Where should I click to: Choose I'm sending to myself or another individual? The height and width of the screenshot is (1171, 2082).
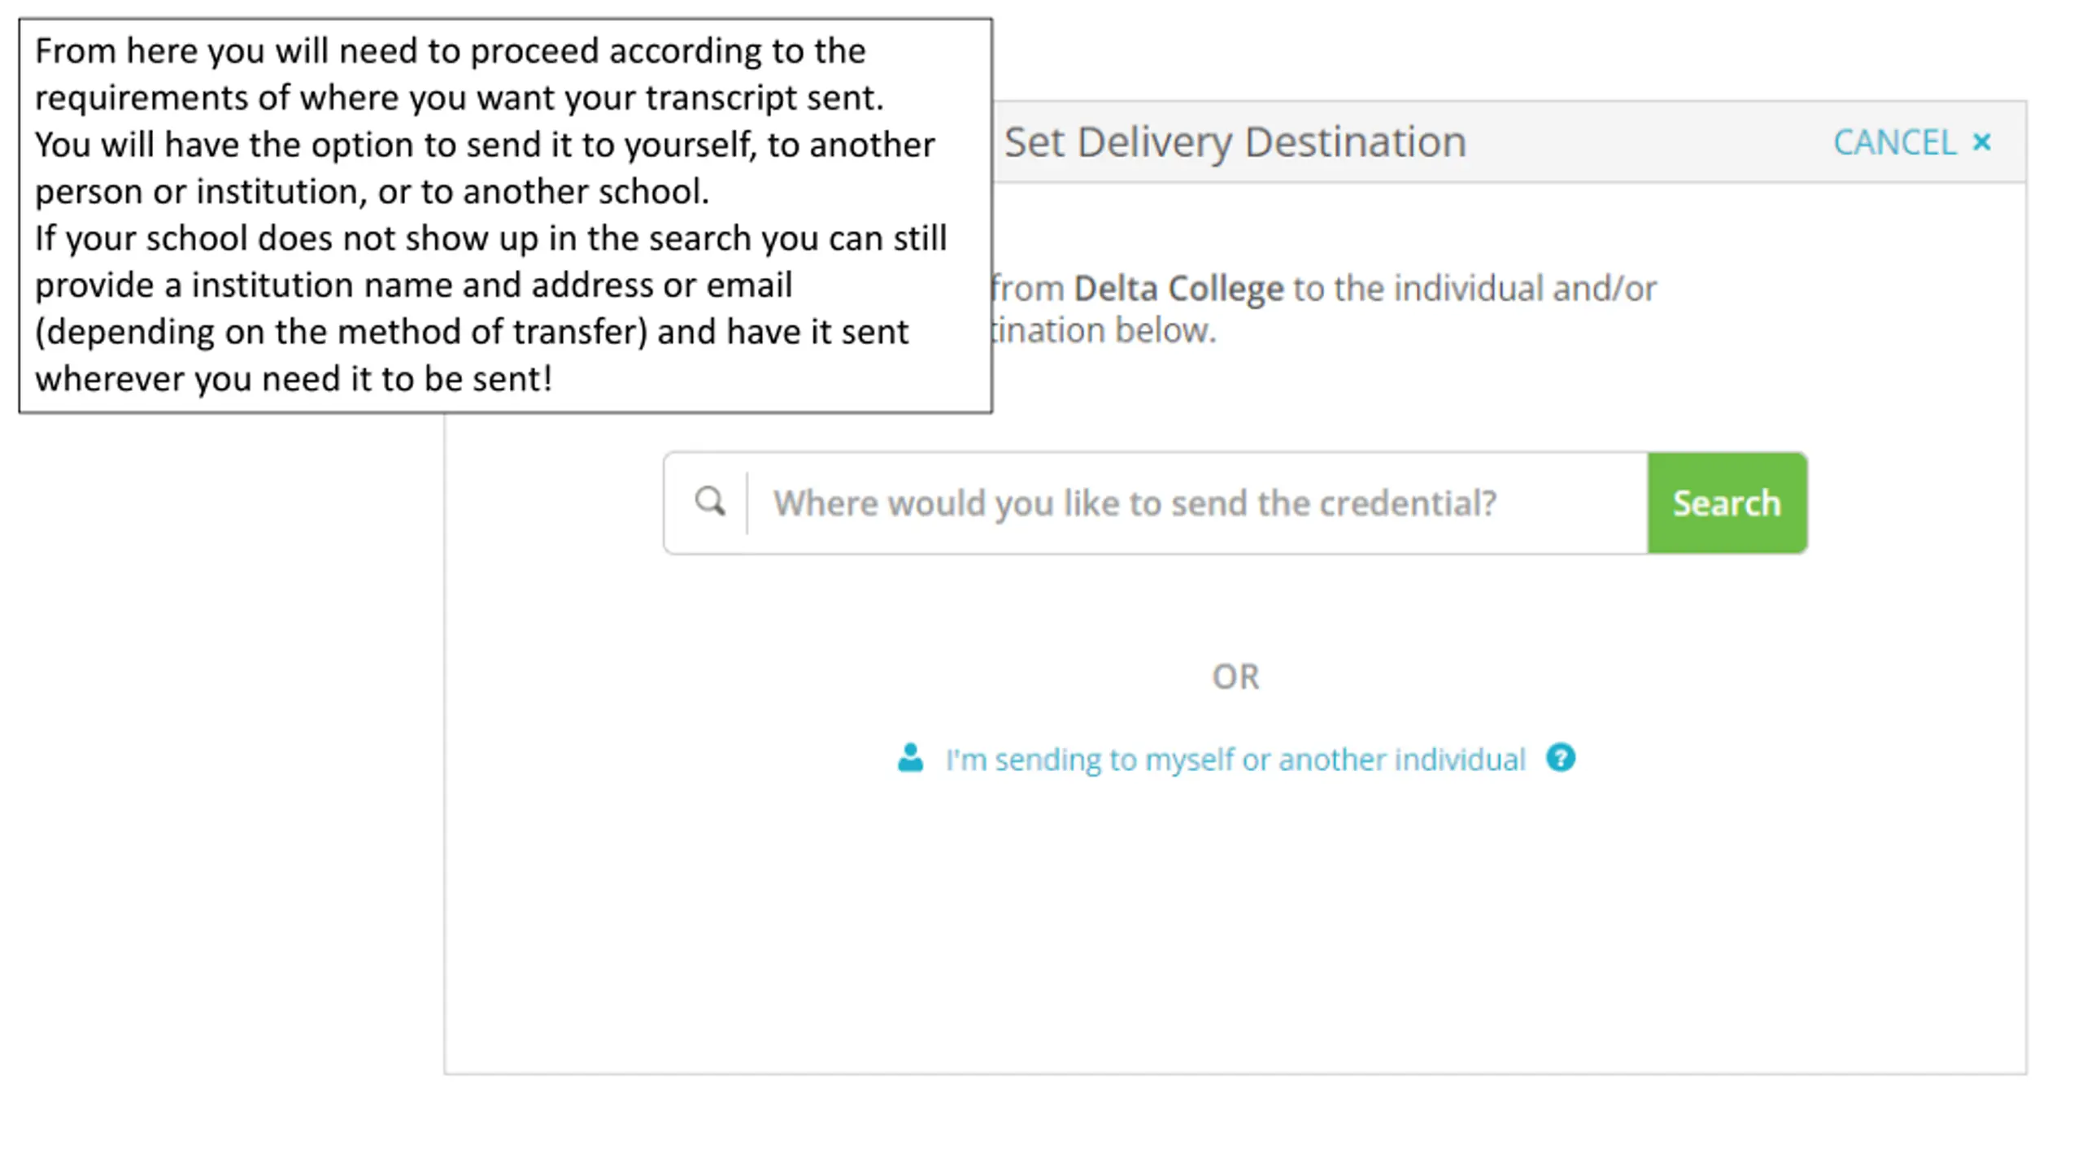pyautogui.click(x=1235, y=760)
